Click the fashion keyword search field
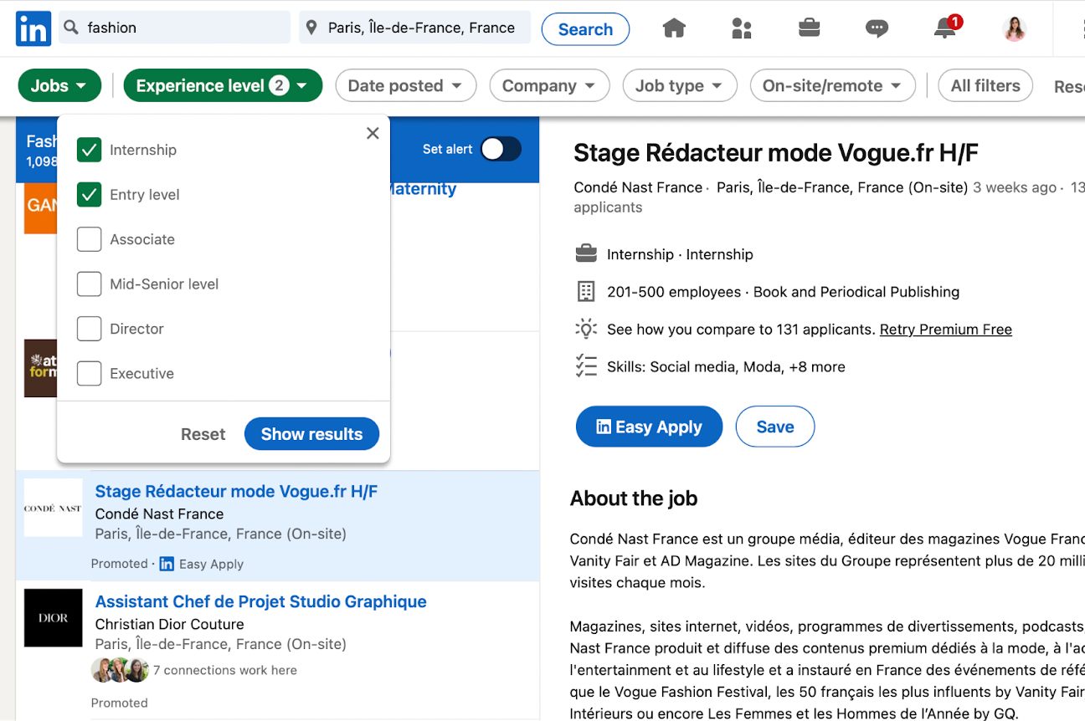Viewport: 1085px width, 721px height. coord(175,28)
